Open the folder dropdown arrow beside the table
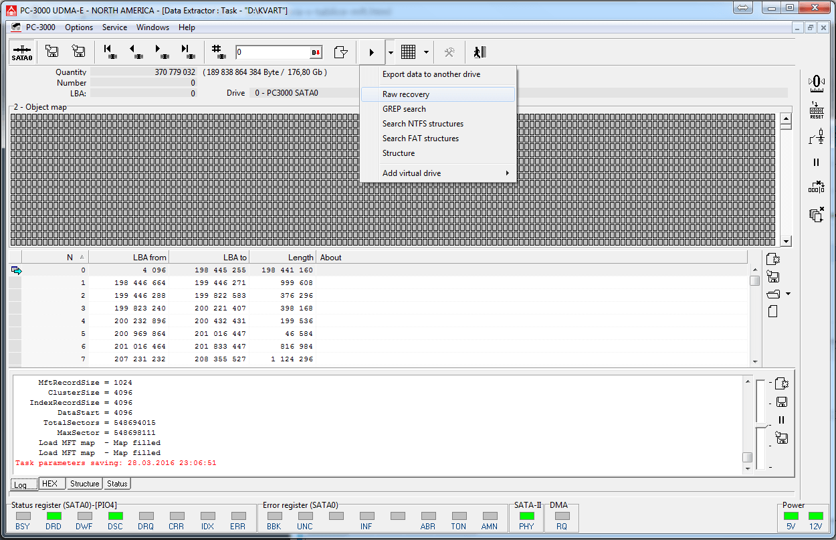836x540 pixels. point(788,294)
